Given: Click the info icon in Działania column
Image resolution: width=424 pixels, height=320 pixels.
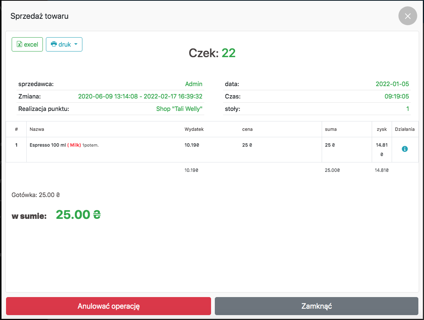Looking at the screenshot, I should pyautogui.click(x=405, y=149).
